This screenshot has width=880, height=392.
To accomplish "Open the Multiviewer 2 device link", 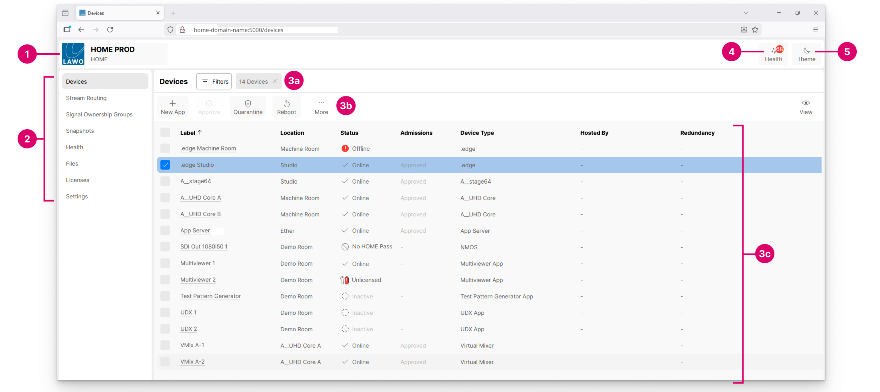I will (x=198, y=280).
